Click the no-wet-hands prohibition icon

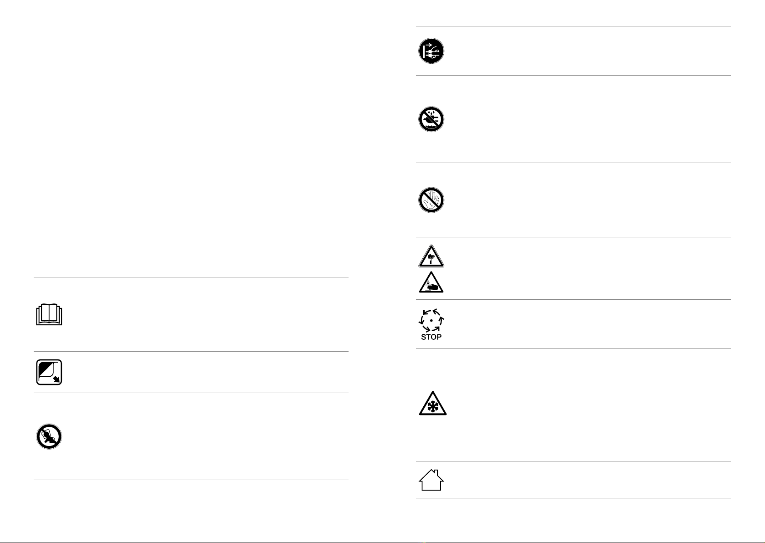pos(431,200)
